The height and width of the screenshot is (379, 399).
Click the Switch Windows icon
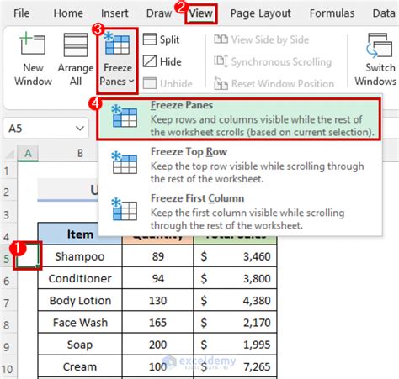[380, 45]
